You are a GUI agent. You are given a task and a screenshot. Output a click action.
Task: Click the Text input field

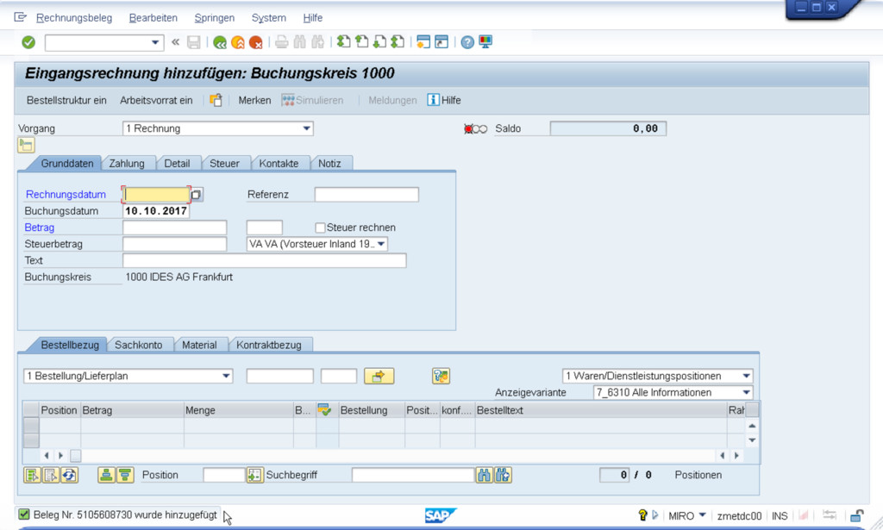265,260
